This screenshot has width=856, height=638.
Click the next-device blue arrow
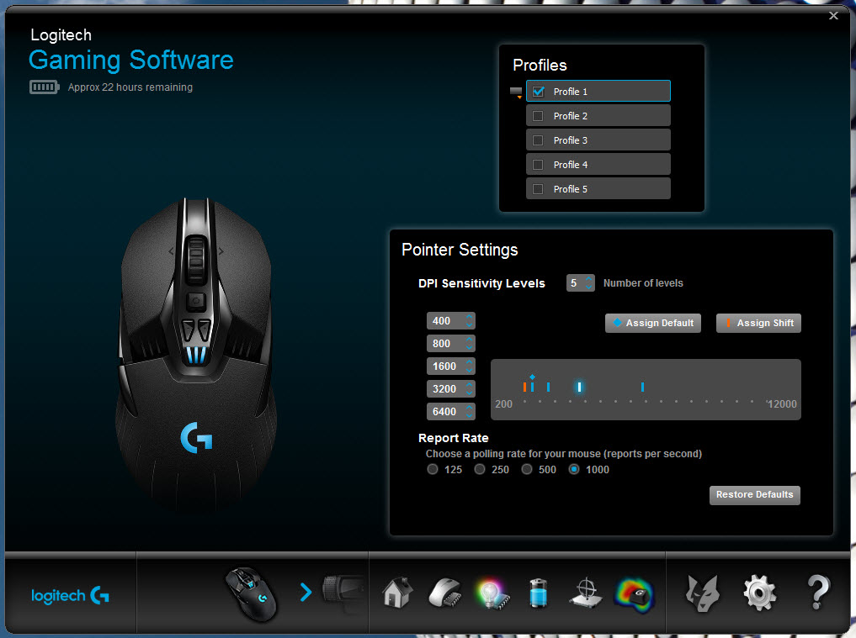[306, 593]
